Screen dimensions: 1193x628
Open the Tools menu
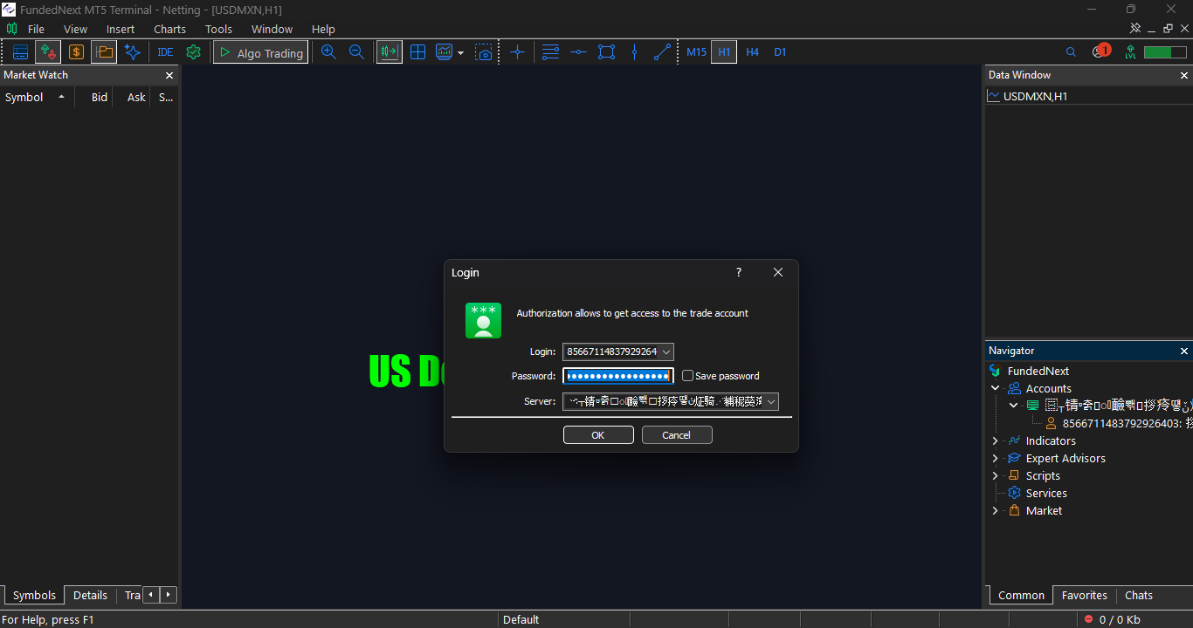click(x=218, y=29)
